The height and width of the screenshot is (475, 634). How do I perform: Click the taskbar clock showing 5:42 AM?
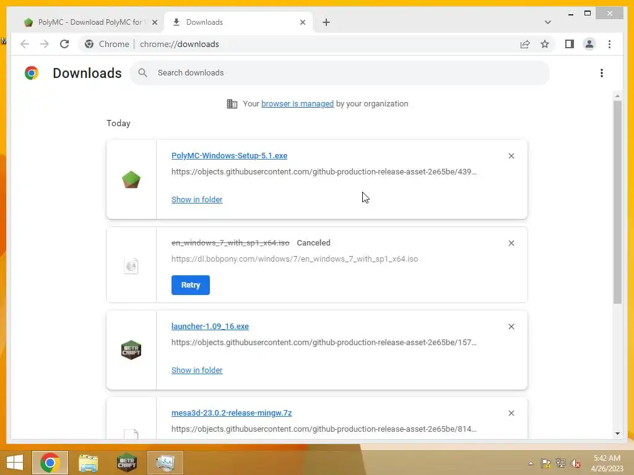point(607,463)
